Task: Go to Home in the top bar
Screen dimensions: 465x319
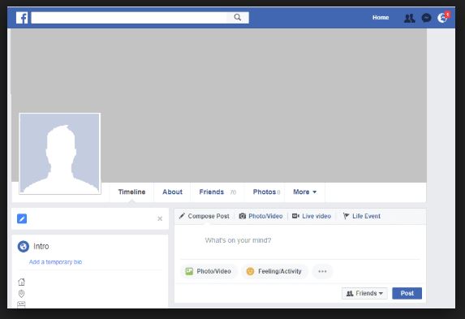Action: [x=381, y=18]
